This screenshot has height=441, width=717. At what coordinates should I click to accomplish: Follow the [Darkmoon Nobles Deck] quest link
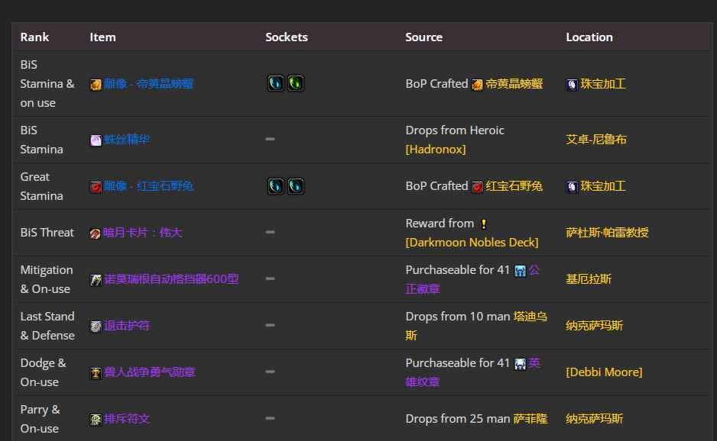click(472, 243)
